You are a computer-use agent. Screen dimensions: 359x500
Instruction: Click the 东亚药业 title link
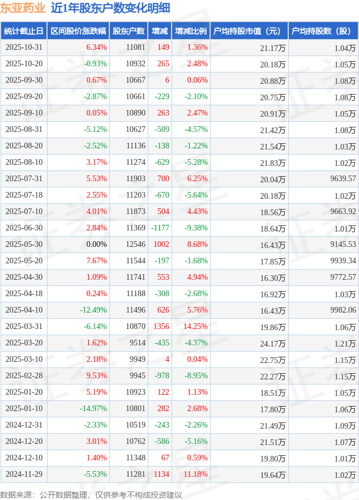pos(23,8)
